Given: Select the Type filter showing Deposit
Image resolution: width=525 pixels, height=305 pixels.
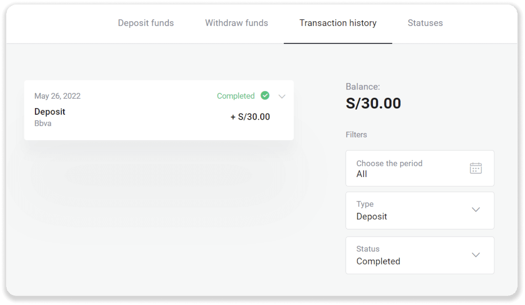Looking at the screenshot, I should [x=407, y=210].
